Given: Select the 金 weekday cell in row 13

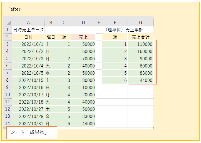Looking at the screenshot, I should coord(50,116).
